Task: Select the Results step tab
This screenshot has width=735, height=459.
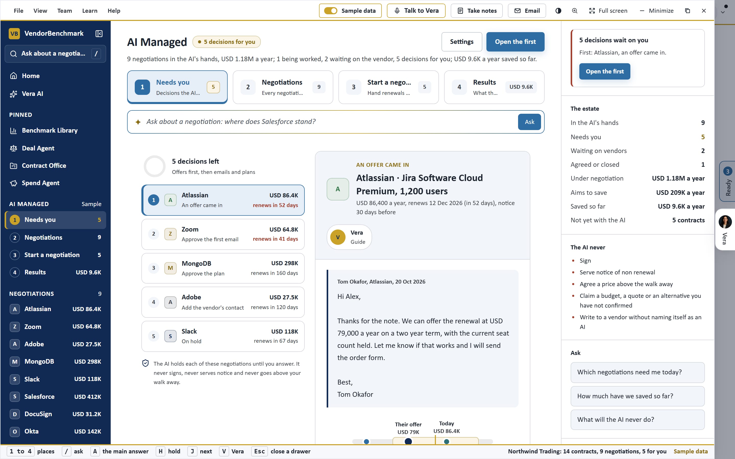Action: click(494, 87)
